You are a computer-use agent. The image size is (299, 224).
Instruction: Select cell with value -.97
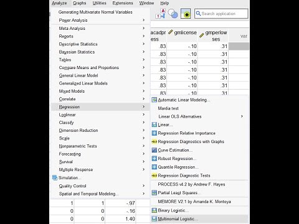pos(121,203)
